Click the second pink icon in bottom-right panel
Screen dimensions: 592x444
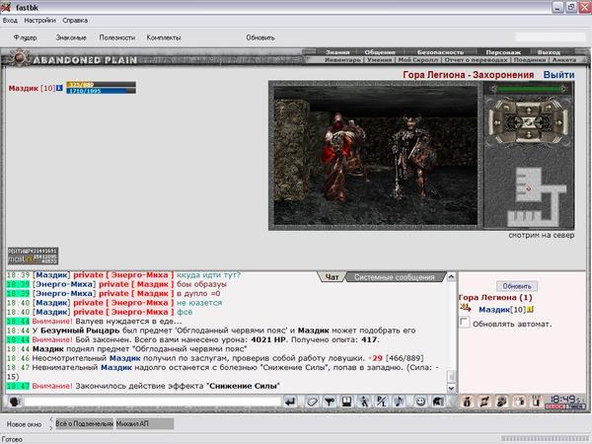pyautogui.click(x=484, y=402)
